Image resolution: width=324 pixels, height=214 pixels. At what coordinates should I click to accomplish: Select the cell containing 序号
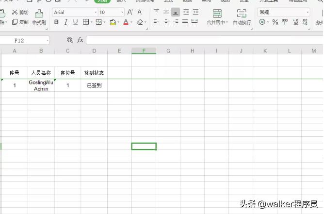click(x=15, y=73)
